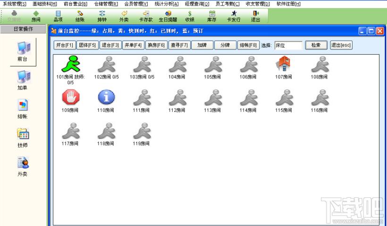Click the 团体[F5] button
Viewport: 387px width, 226px height.
[x=87, y=45]
